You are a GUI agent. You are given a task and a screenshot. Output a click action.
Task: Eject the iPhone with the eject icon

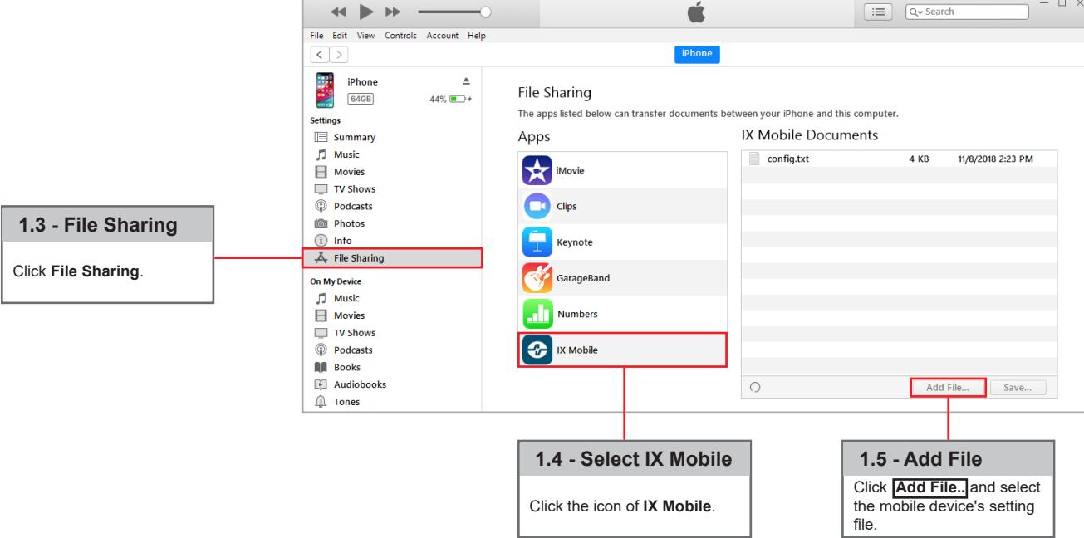coord(465,81)
